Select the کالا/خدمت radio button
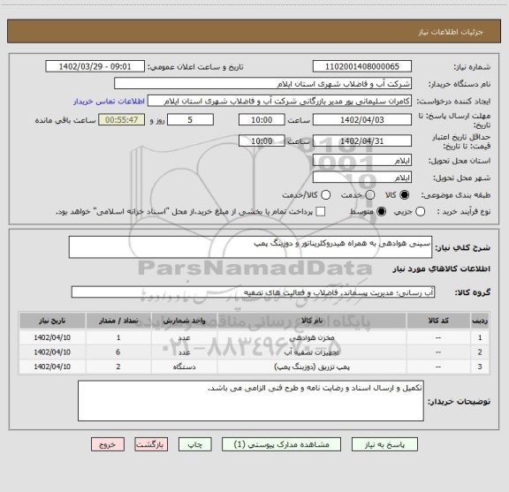509x492 pixels. [325, 195]
